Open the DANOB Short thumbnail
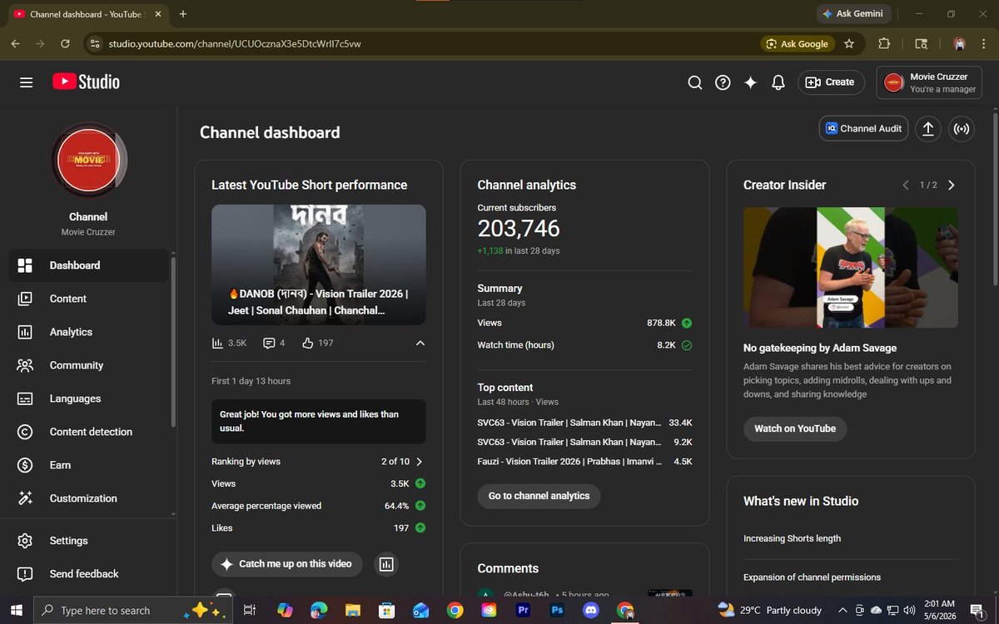The width and height of the screenshot is (999, 624). coord(319,265)
